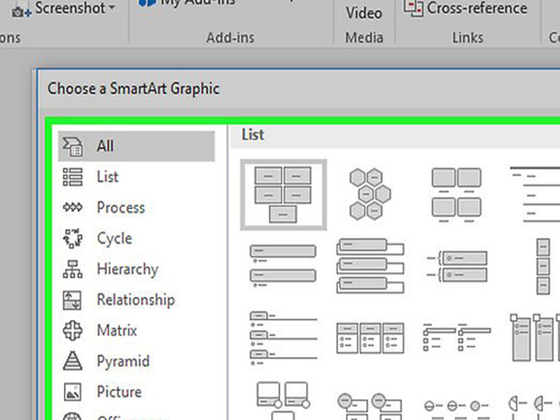Choose the Square Accent List layout
Viewport: 560px width, 420px height.
point(457,337)
